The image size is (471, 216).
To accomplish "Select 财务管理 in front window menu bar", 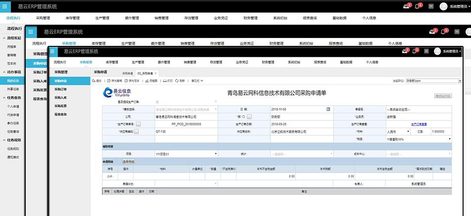I will coord(268,62).
